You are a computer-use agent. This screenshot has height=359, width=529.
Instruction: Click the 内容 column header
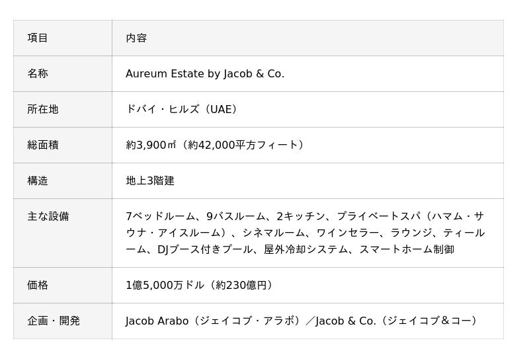point(136,38)
